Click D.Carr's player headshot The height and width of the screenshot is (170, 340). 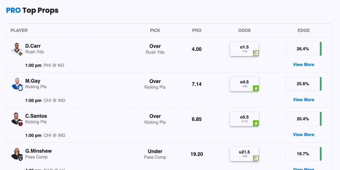(x=17, y=49)
